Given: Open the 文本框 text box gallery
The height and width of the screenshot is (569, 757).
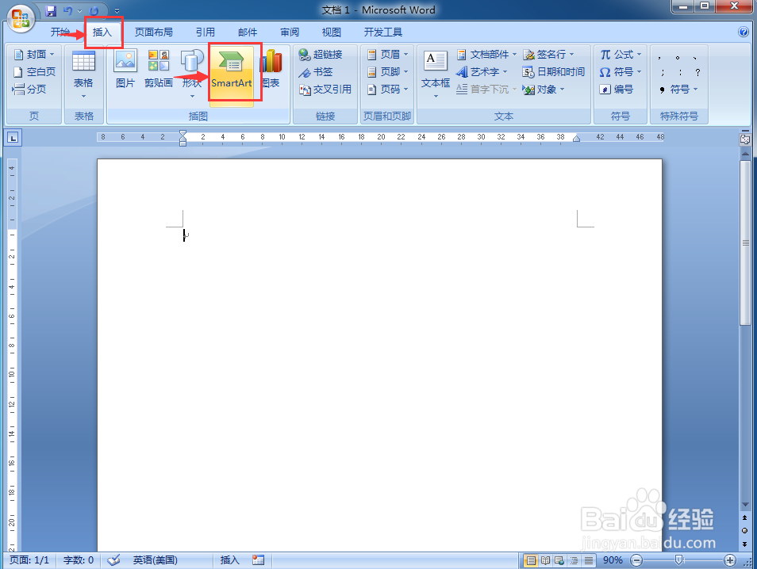Looking at the screenshot, I should (436, 74).
